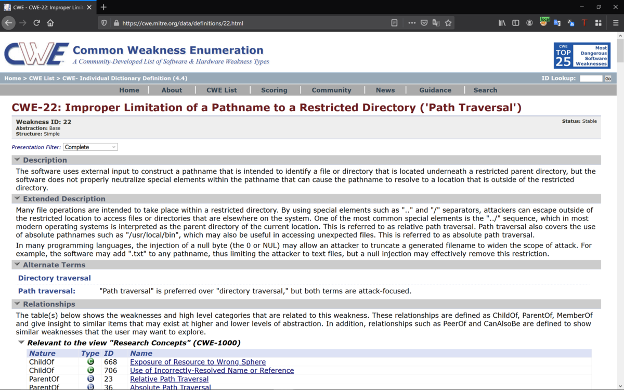Open the Scoring nav menu
This screenshot has height=390, width=624.
coord(274,90)
